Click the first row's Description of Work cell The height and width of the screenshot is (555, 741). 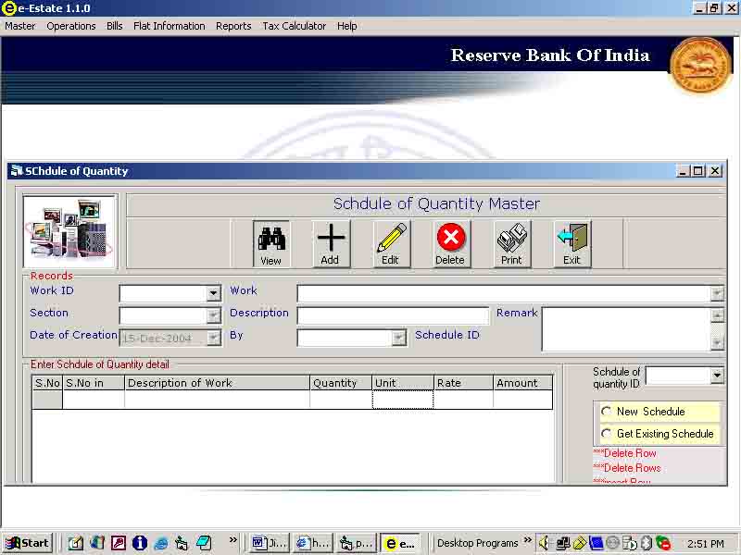click(x=218, y=400)
